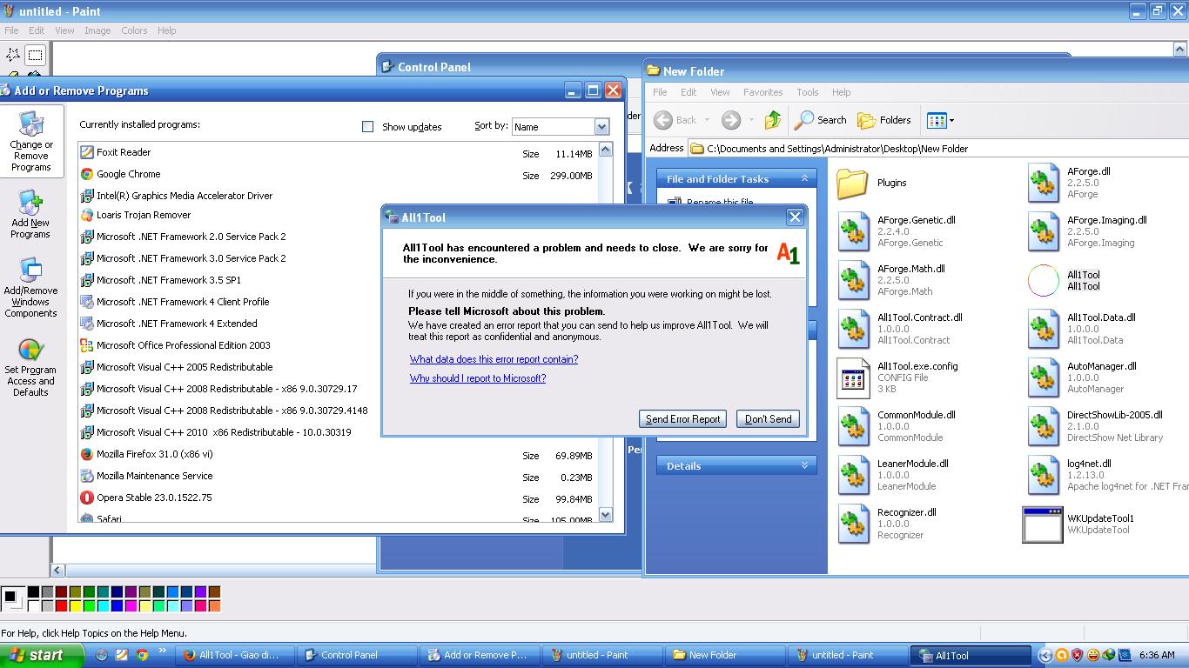The width and height of the screenshot is (1189, 668).
Task: Select Mozilla Firefox 31.0 in programs list
Action: (338, 454)
